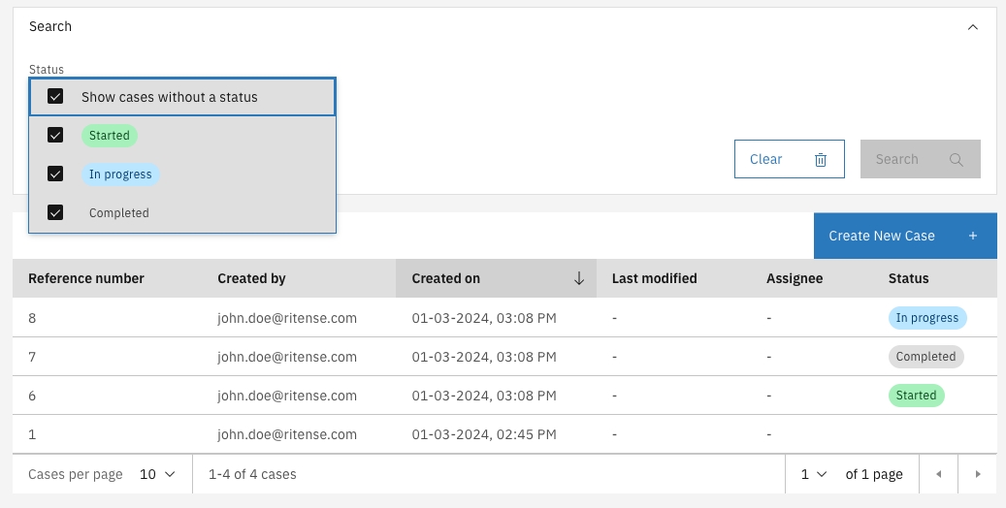Toggle the Completed status checkbox

tap(55, 213)
